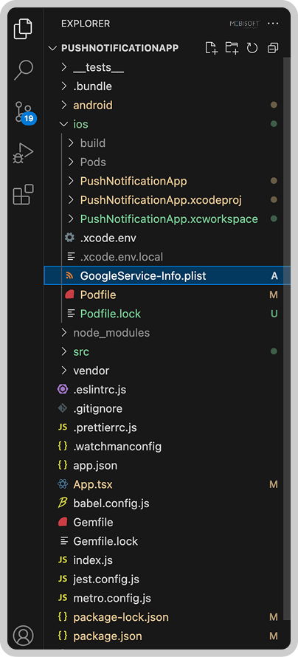This screenshot has height=657, width=298.
Task: Expand the PushNotificationApp.xcodeproj folder
Action: point(71,200)
